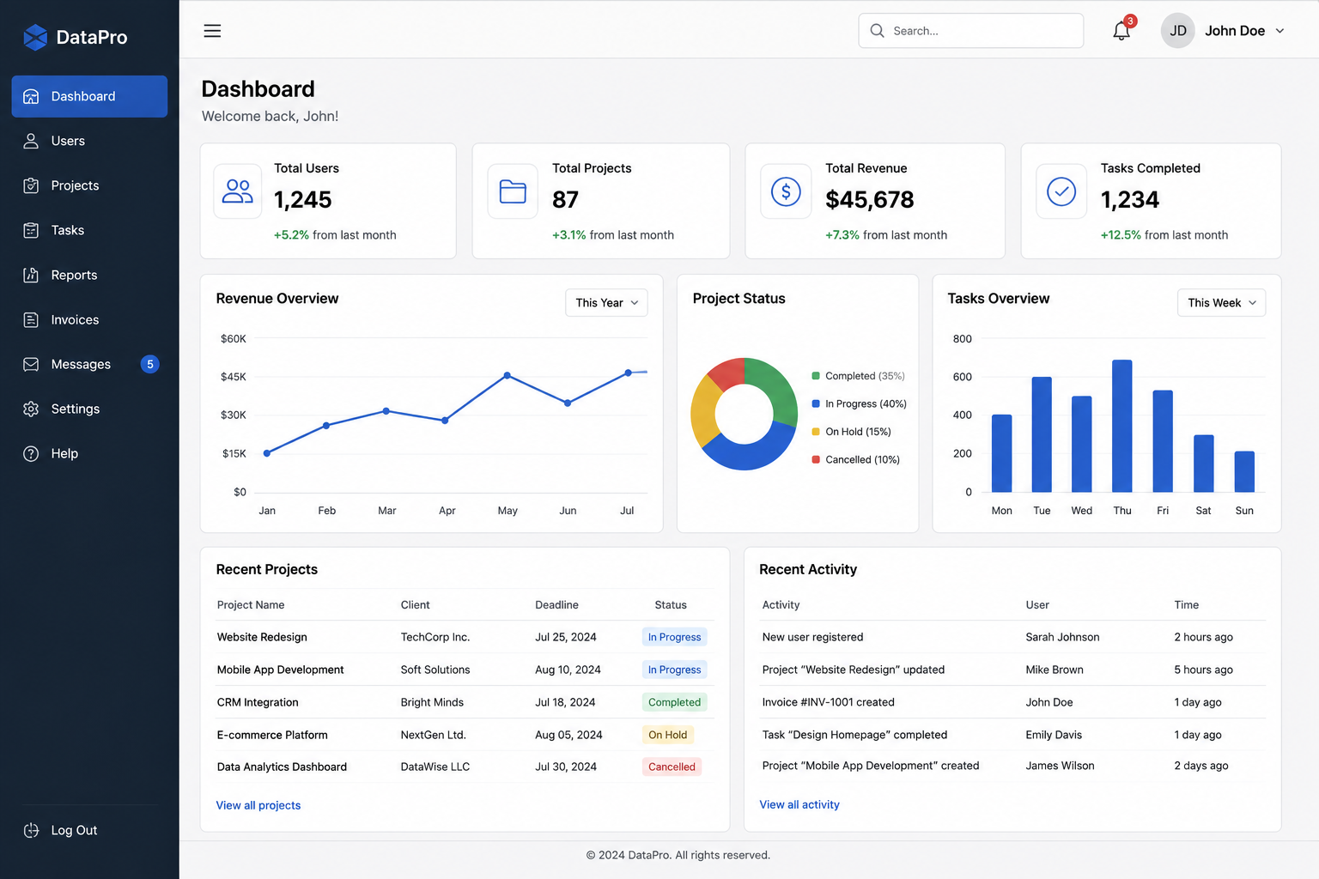Click the Settings gear icon
This screenshot has width=1319, height=879.
click(31, 409)
